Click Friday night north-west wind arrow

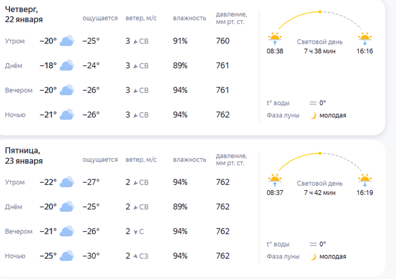click(135, 256)
